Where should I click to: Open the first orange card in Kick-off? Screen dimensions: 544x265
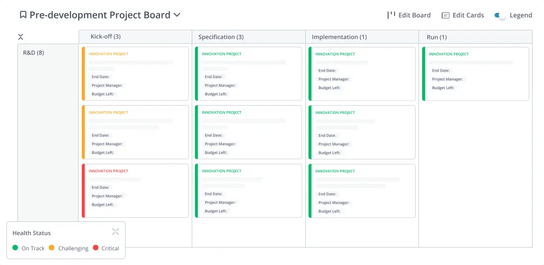[136, 73]
